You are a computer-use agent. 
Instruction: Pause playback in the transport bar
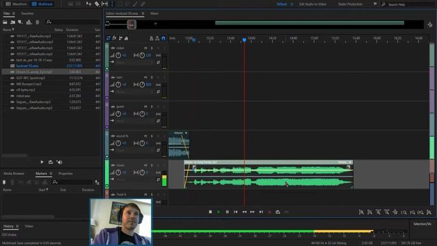[x=227, y=212]
